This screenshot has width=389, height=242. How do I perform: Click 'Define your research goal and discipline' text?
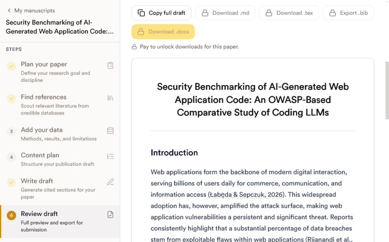coord(56,77)
